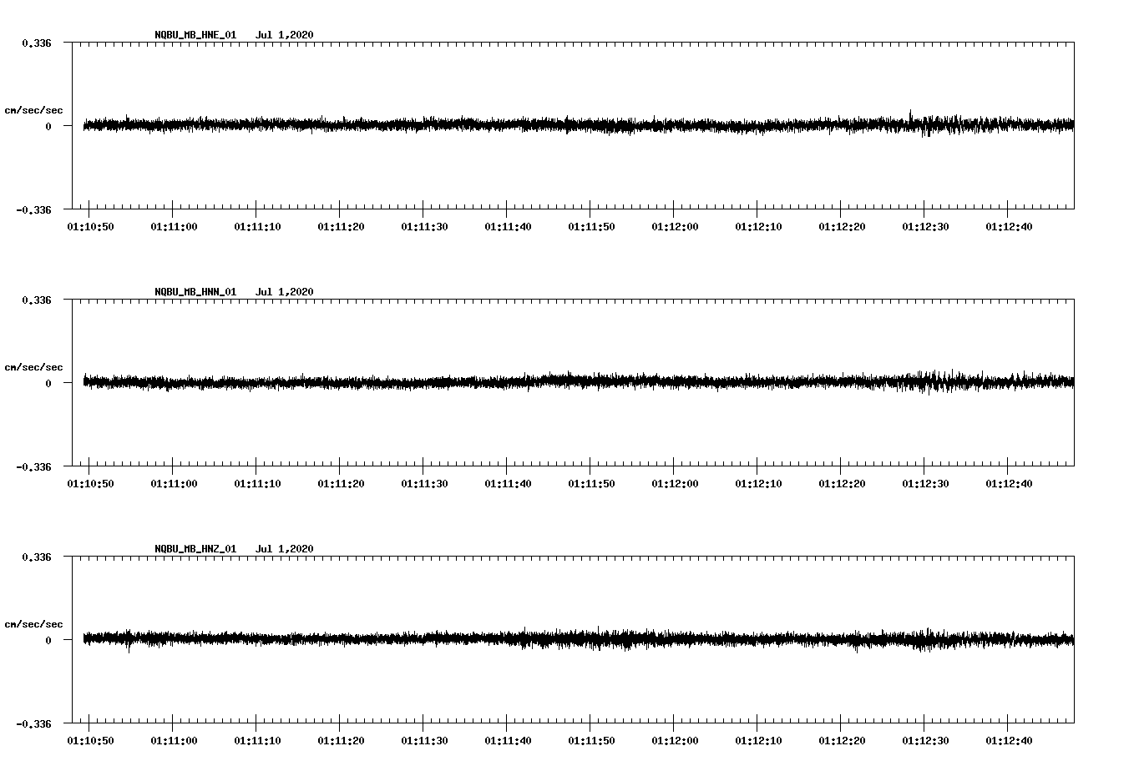Choose 01:11:20 time label on HNZ plot
The height and width of the screenshot is (771, 1134).
point(341,741)
